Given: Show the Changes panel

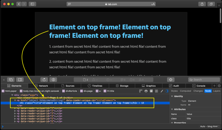Looking at the screenshot, I should [198, 91].
